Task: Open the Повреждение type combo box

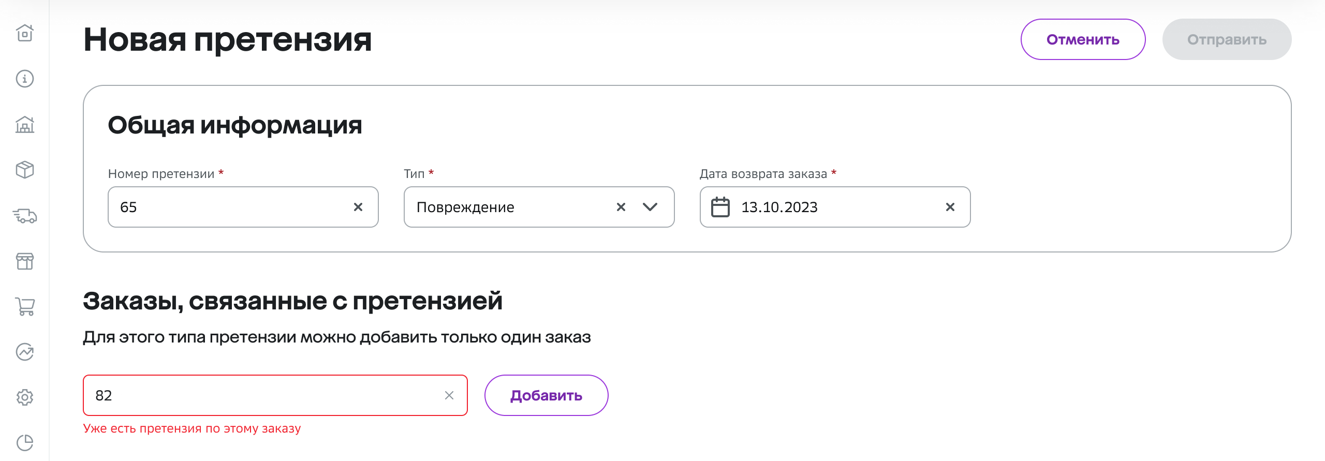Action: pos(539,207)
